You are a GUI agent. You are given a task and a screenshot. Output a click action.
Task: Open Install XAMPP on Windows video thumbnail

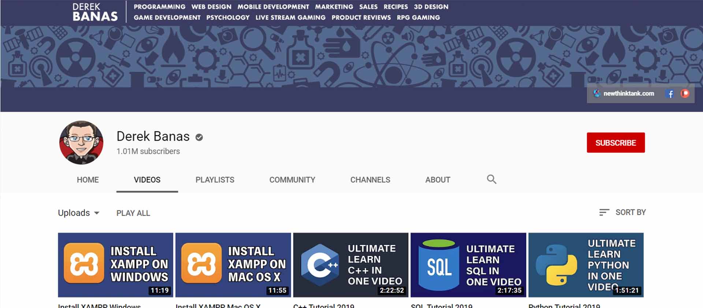click(115, 265)
